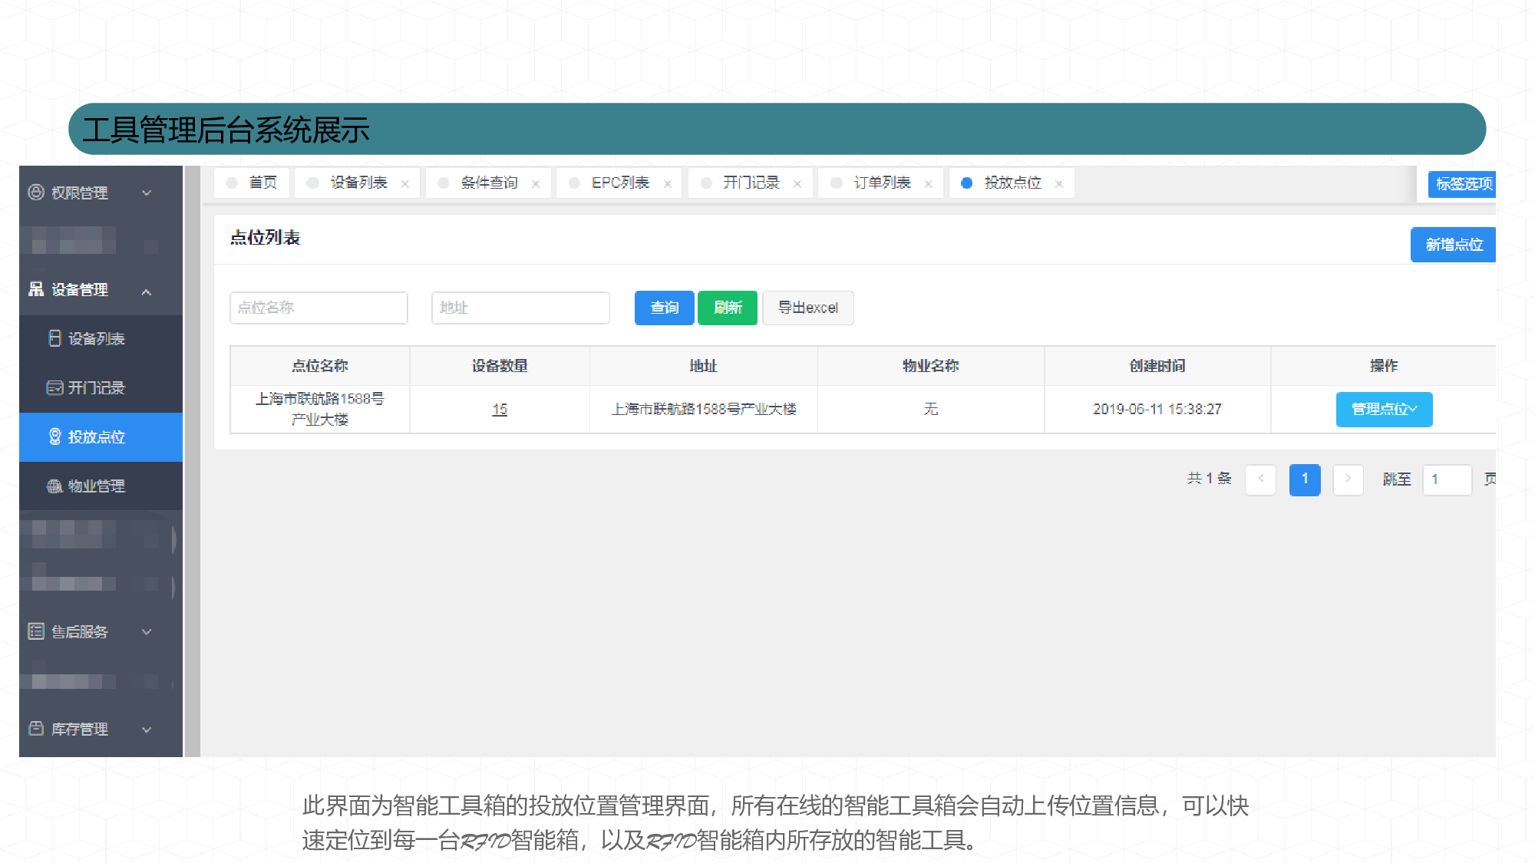Image resolution: width=1535 pixels, height=863 pixels.
Task: Focus the 地址 search field
Action: 520,308
